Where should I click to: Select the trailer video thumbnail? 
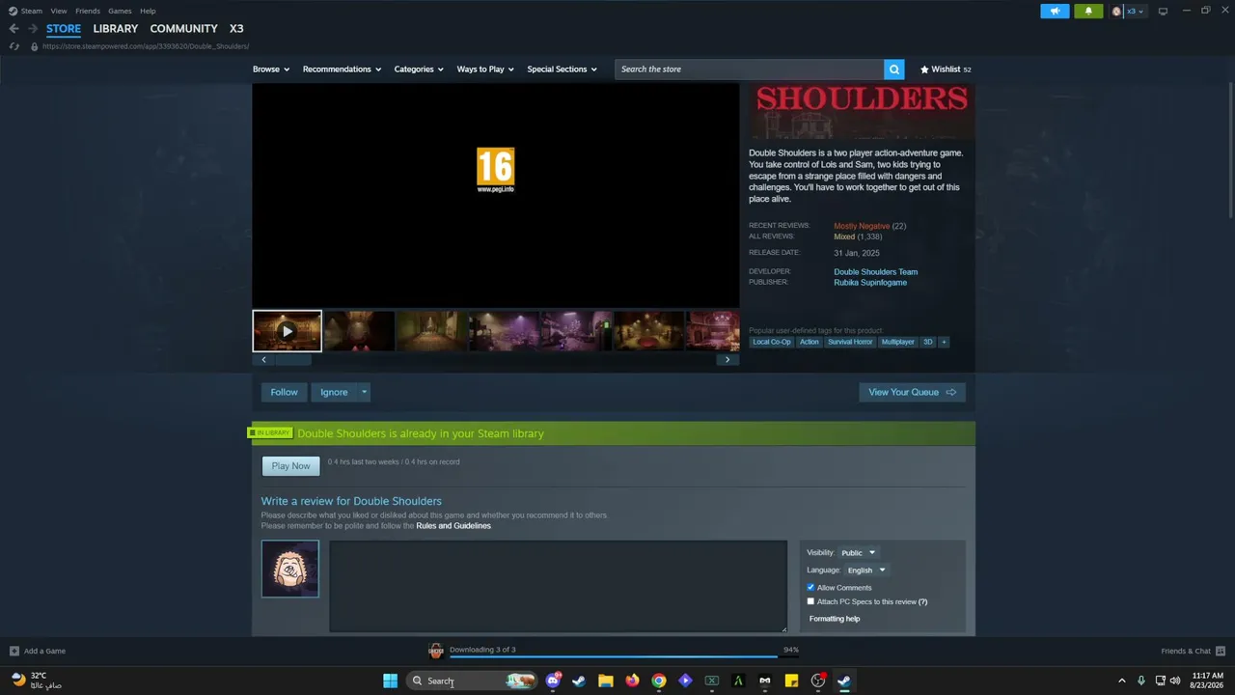point(287,331)
